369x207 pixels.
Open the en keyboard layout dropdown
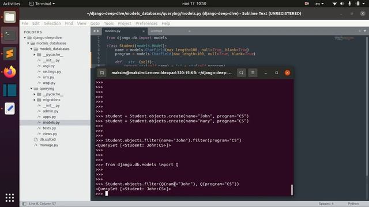click(x=319, y=3)
